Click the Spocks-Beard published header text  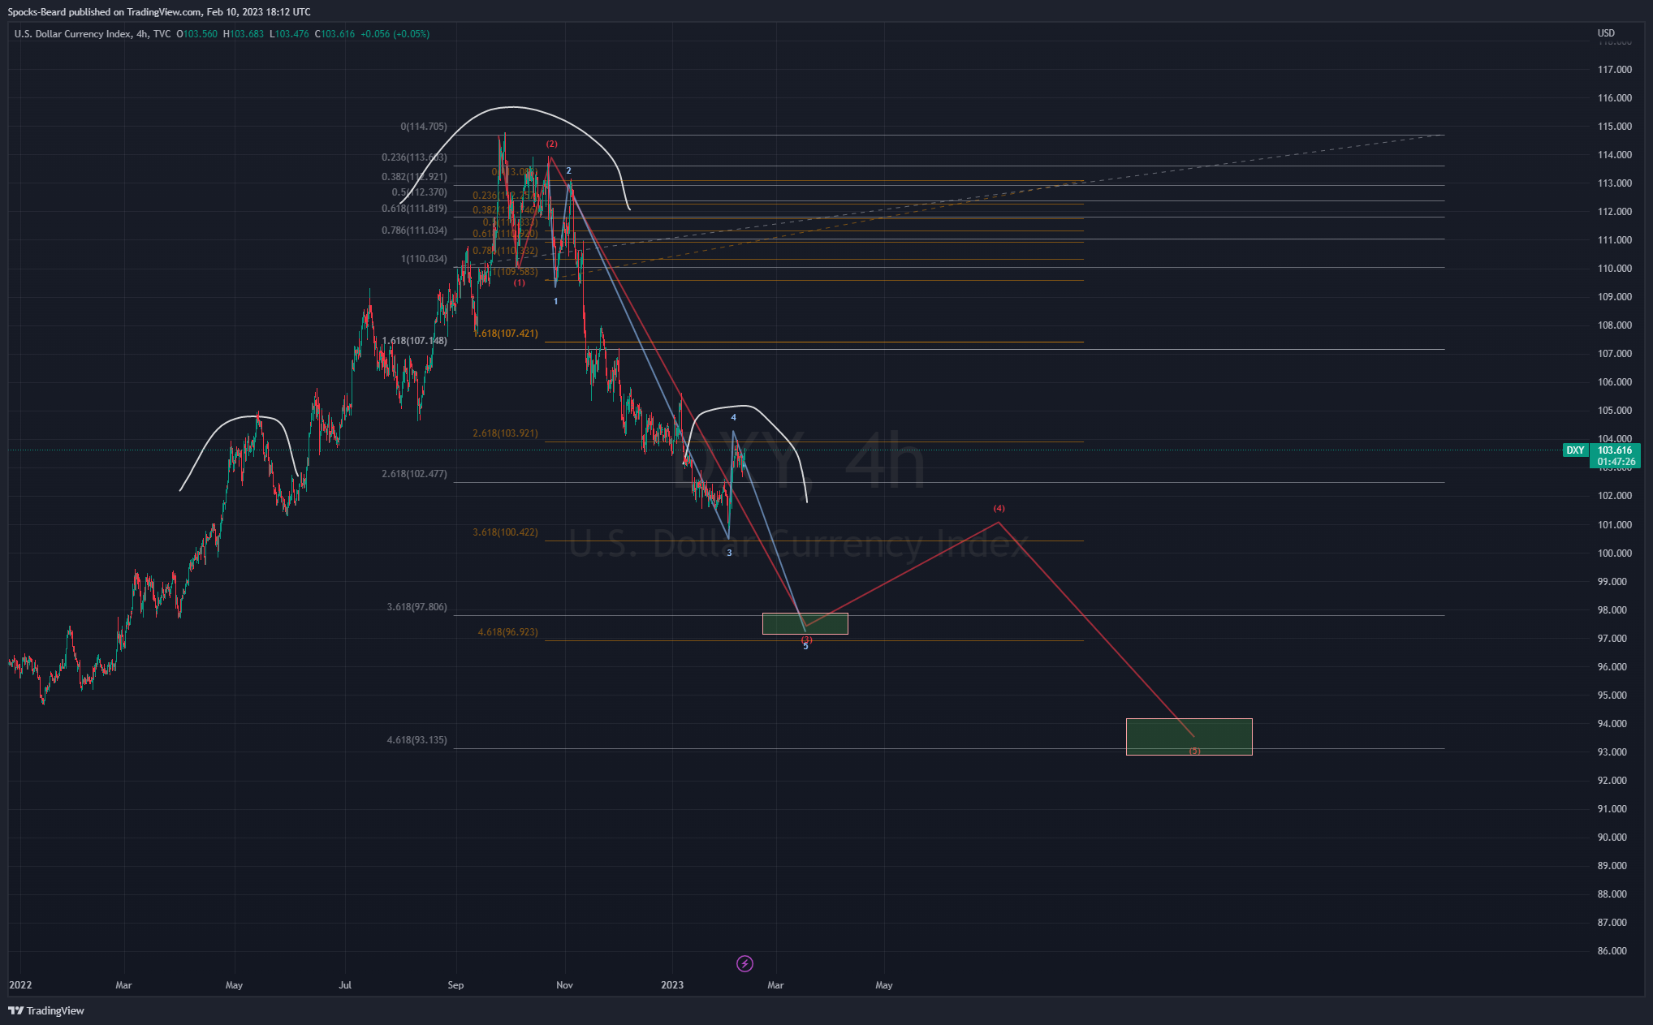click(x=159, y=12)
